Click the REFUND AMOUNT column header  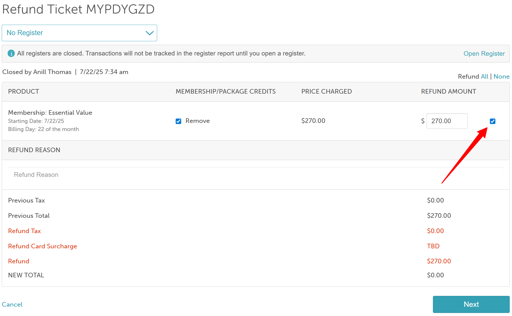(448, 92)
